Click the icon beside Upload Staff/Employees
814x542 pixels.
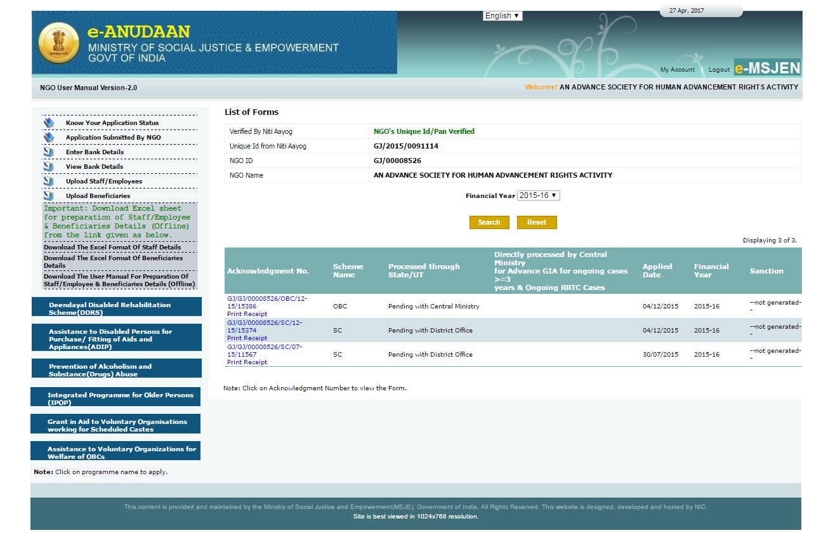coord(49,182)
